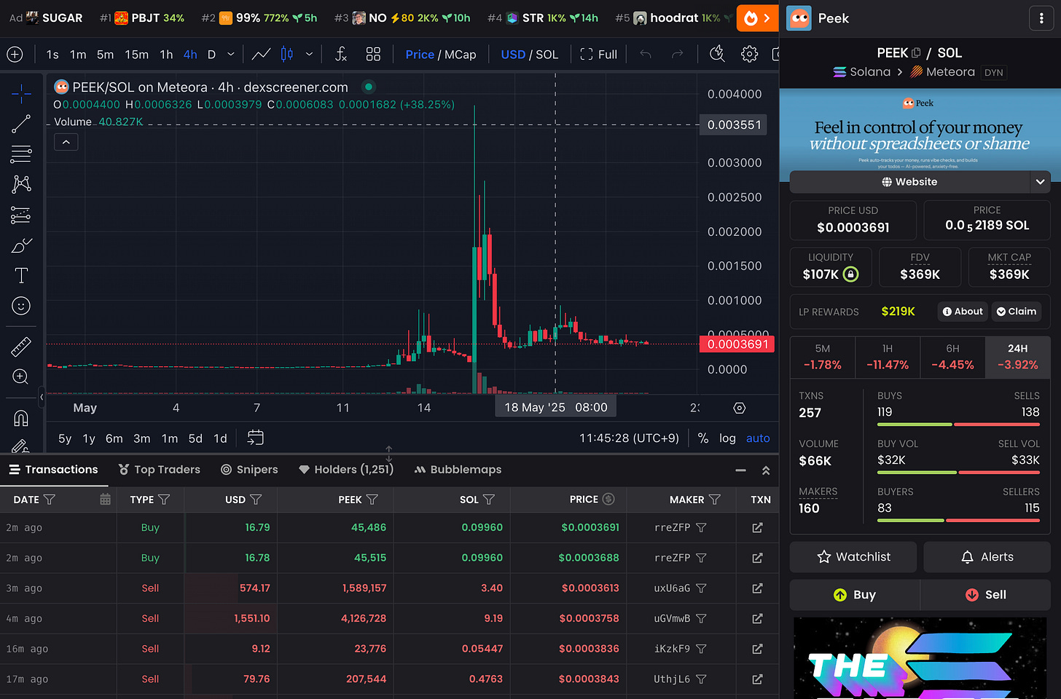Select the crosshair cursor tool
This screenshot has height=699, width=1061.
point(21,93)
